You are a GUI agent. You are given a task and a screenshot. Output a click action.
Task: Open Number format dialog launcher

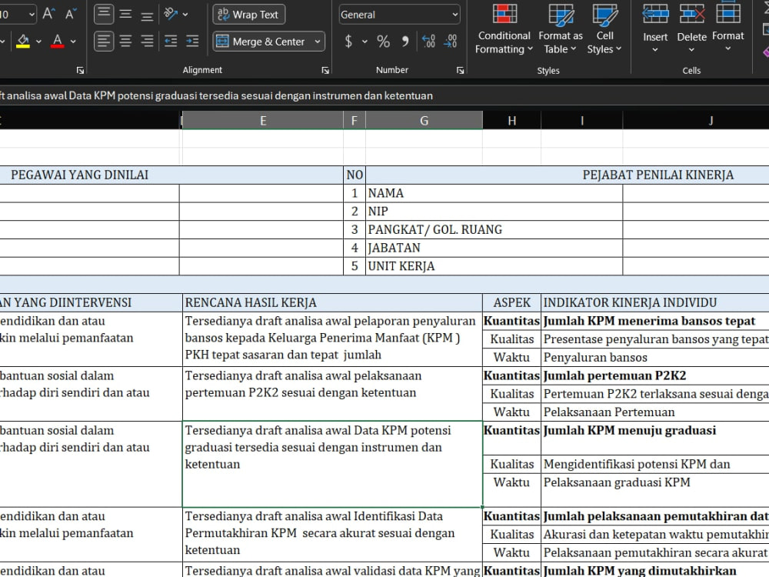(x=460, y=71)
